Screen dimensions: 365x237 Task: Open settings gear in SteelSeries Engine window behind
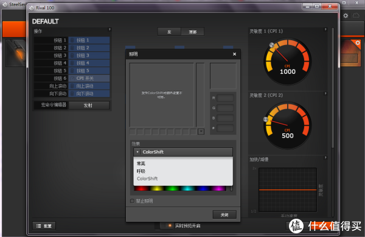pos(346,16)
